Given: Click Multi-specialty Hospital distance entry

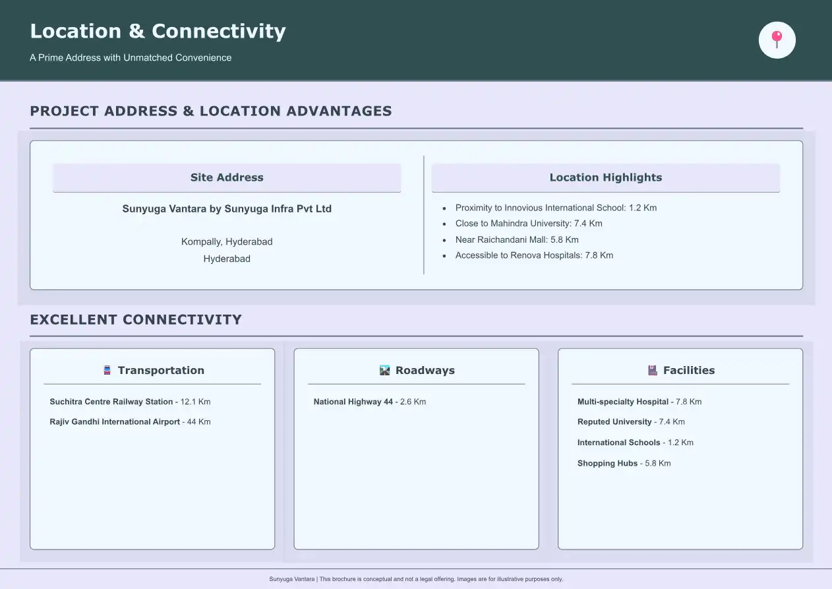Looking at the screenshot, I should (x=639, y=402).
